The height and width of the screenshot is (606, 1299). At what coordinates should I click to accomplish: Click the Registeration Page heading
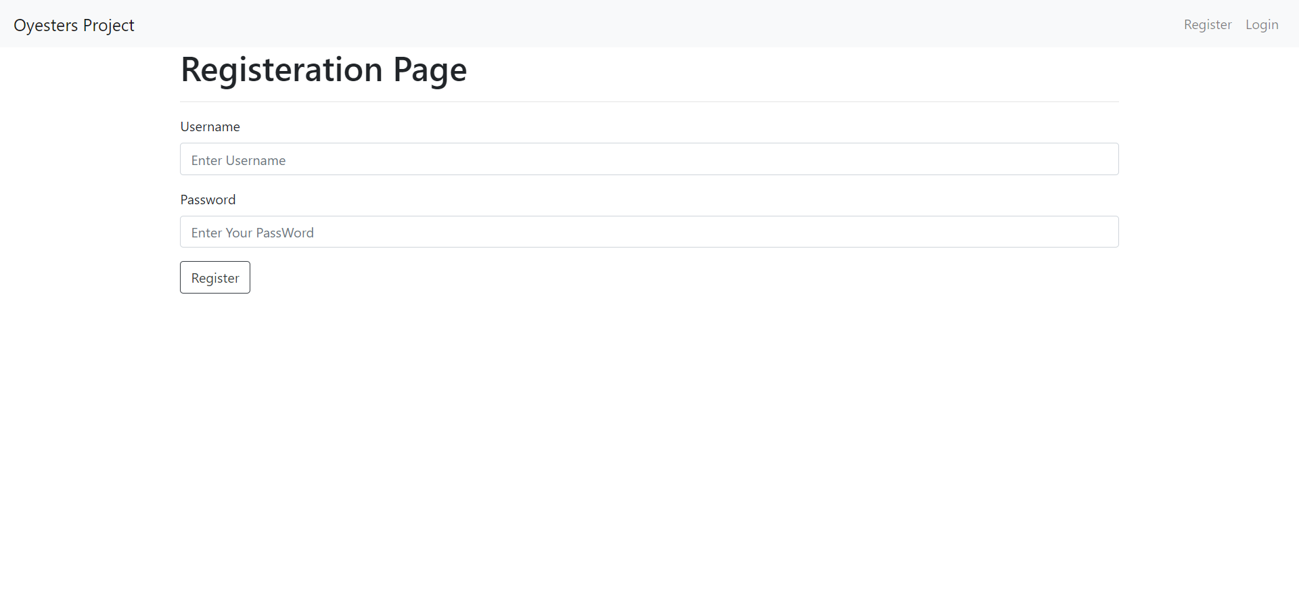323,70
